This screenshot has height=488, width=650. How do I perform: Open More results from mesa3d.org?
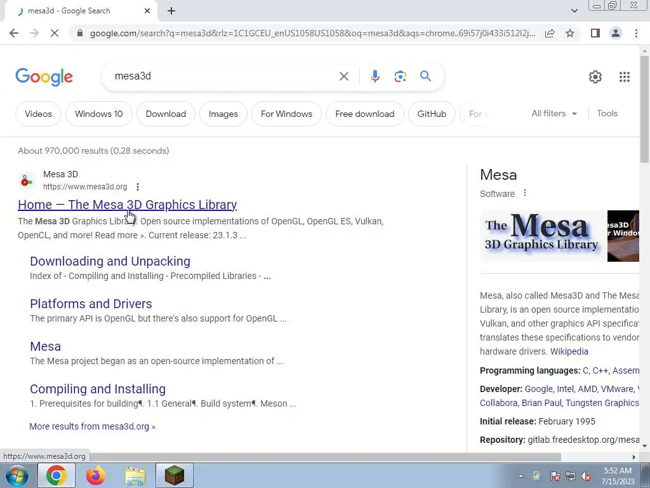92,426
